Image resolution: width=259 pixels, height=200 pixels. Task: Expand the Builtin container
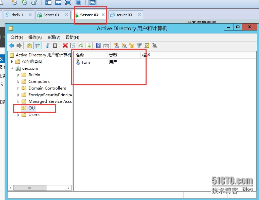18,75
